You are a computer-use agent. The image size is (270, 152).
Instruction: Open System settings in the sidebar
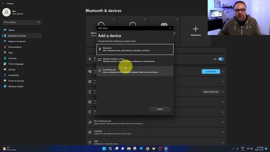(22, 30)
